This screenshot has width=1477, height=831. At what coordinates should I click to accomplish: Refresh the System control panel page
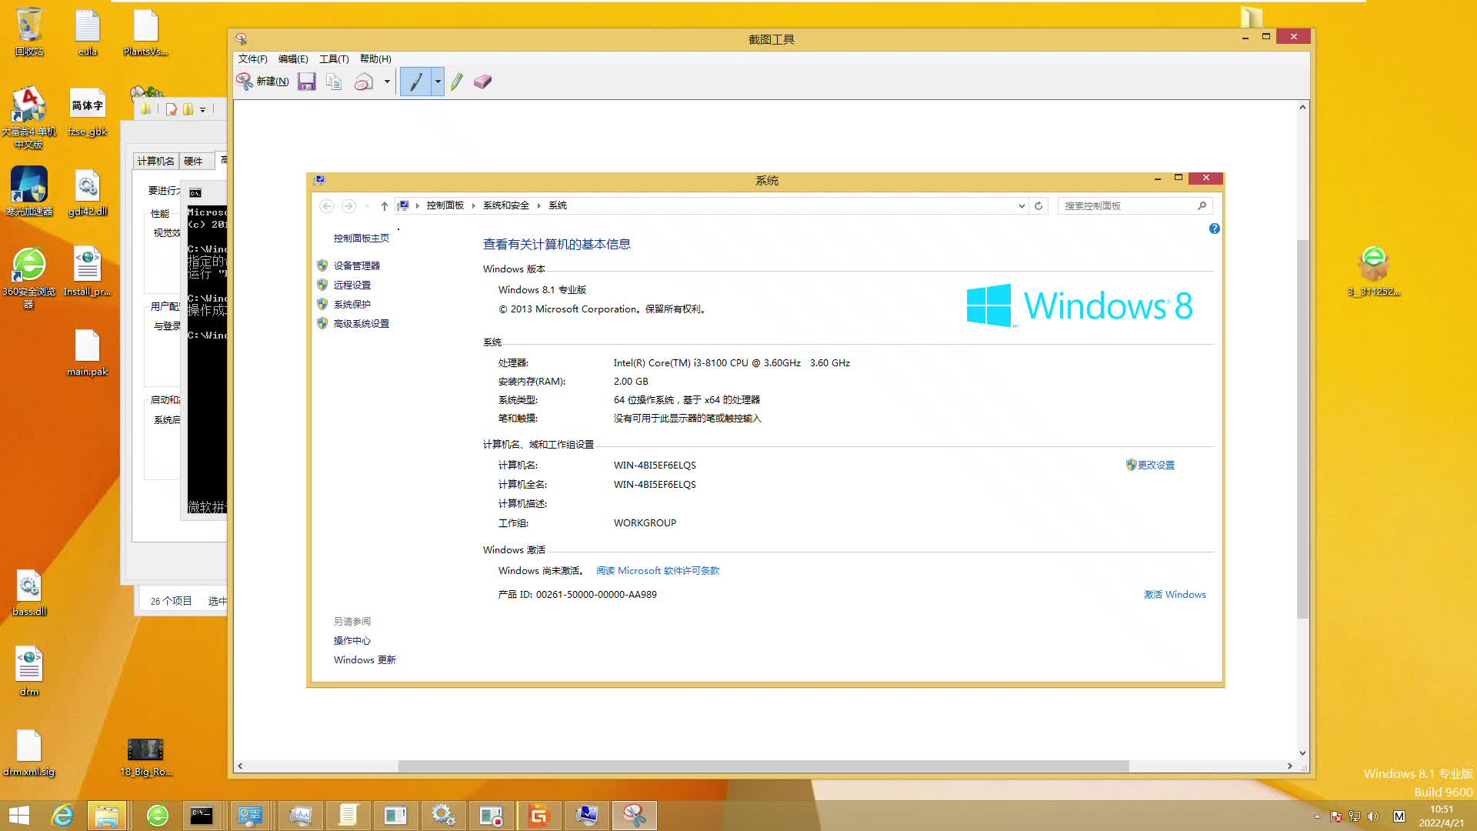coord(1038,205)
